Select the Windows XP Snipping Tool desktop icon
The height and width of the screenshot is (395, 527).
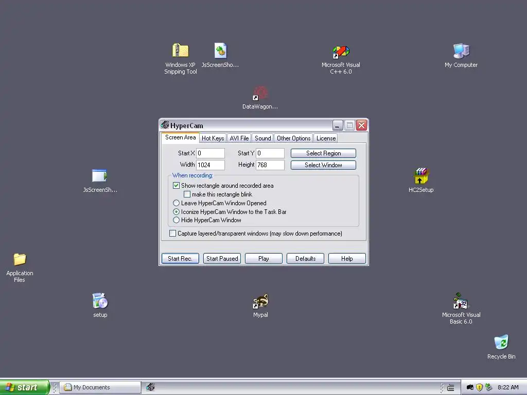(181, 50)
